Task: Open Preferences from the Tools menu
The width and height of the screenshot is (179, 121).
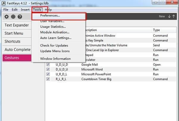Action: click(50, 15)
